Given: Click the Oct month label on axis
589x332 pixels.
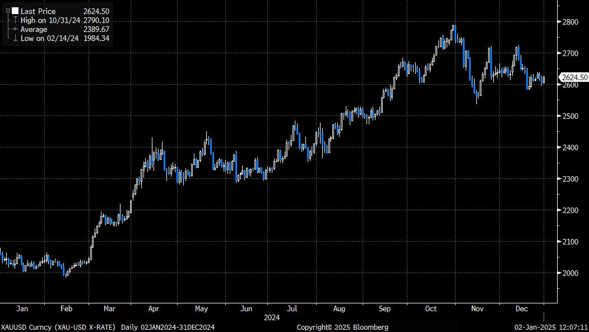Looking at the screenshot, I should coord(430,308).
